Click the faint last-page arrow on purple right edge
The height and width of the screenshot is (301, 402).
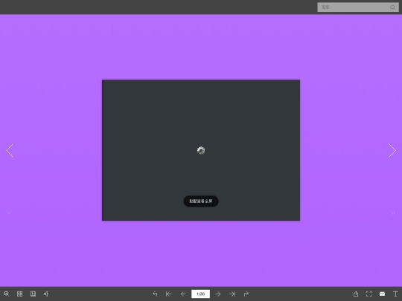tap(392, 213)
